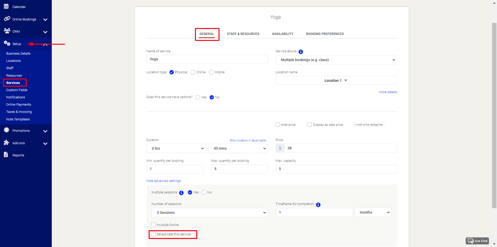The width and height of the screenshot is (497, 247).
Task: Click the info icon beside Service allows
Action: 301,52
